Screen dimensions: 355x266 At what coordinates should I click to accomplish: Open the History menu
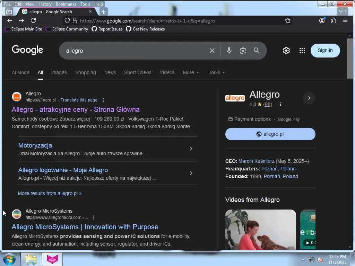click(x=45, y=4)
